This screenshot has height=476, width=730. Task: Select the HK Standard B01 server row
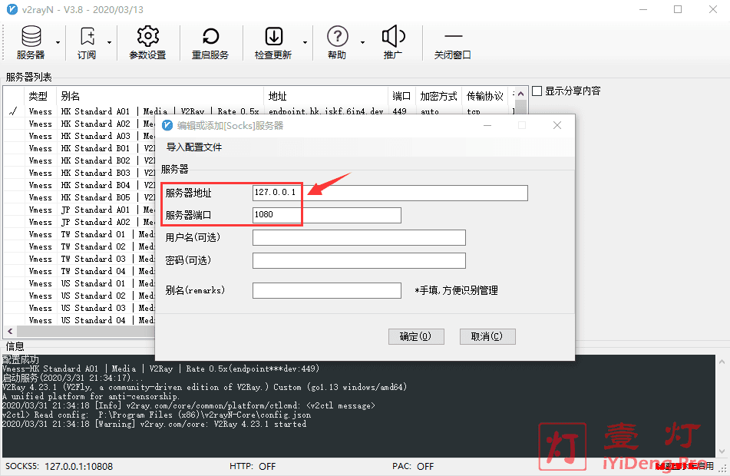[79, 148]
